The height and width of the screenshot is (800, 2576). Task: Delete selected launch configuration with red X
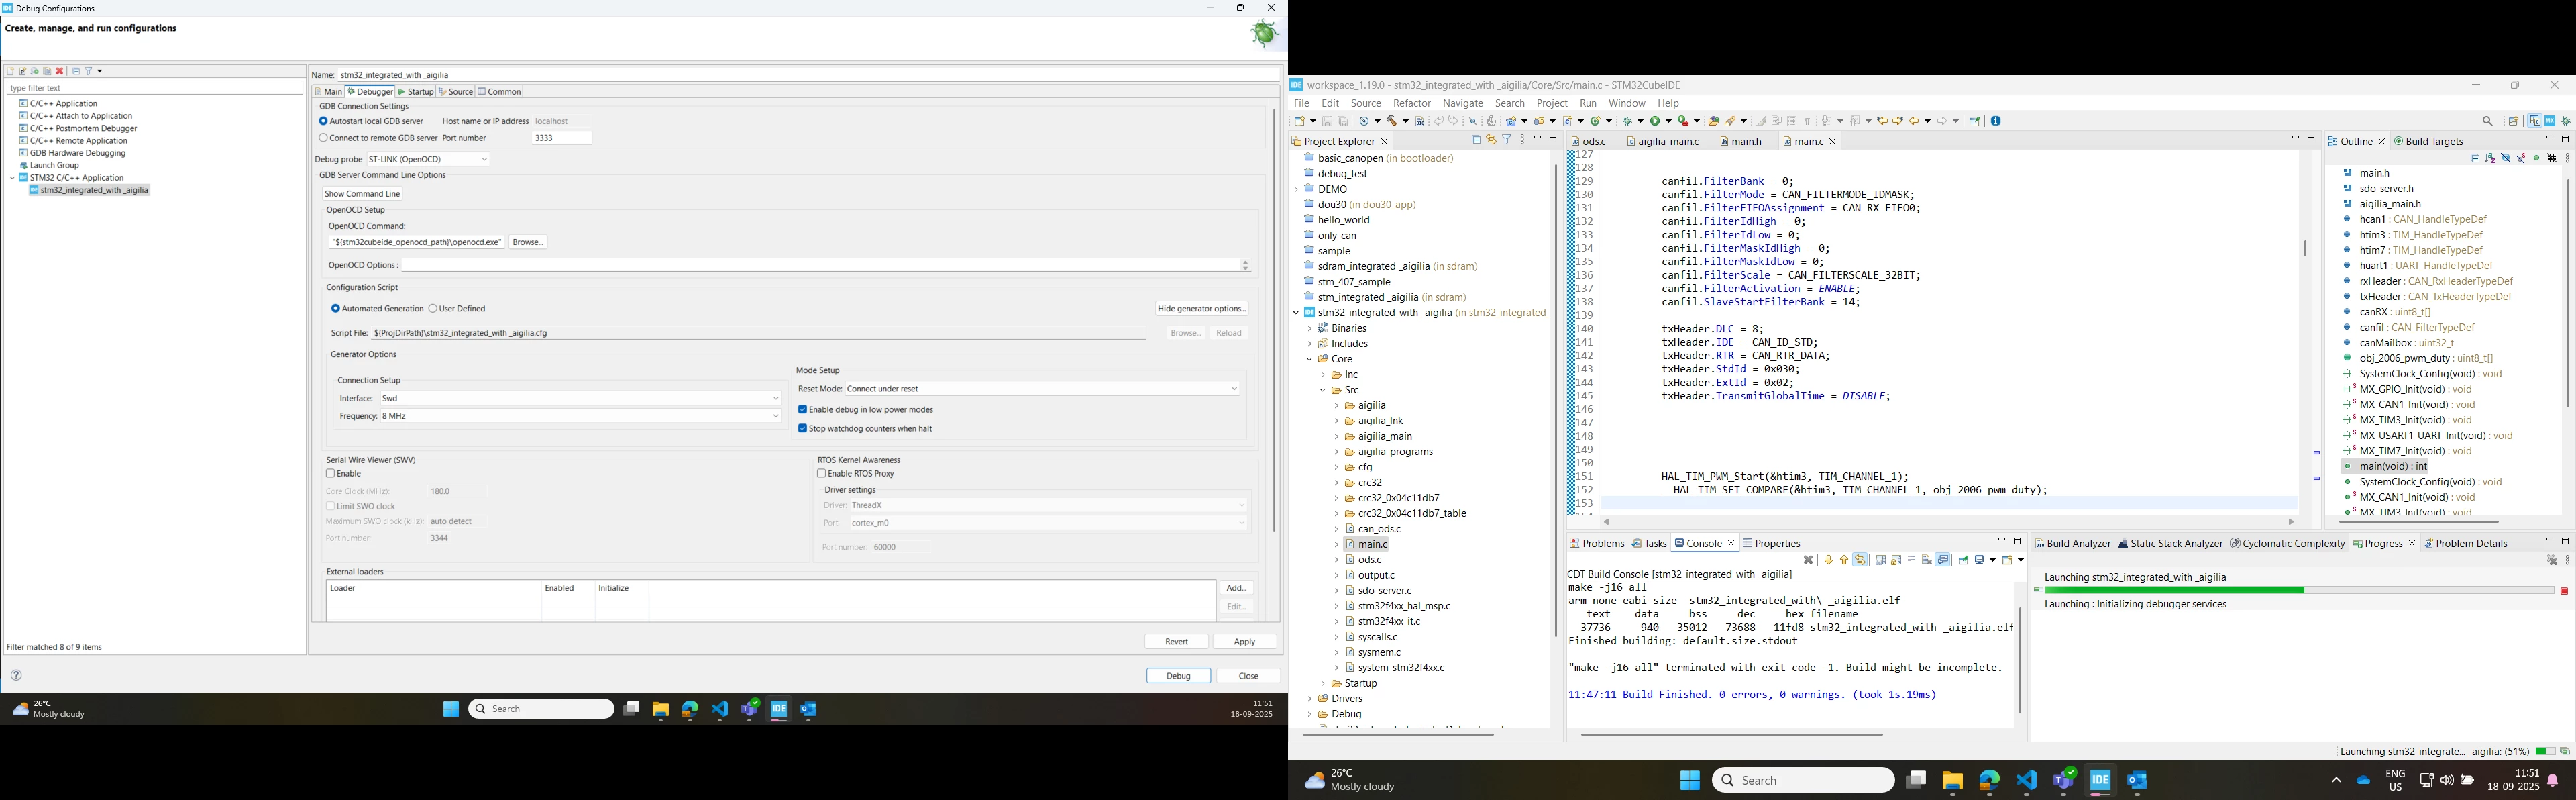point(60,72)
